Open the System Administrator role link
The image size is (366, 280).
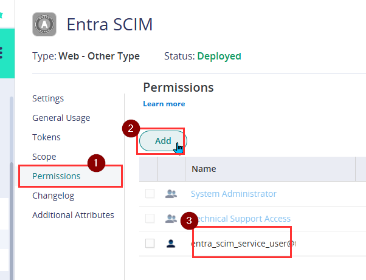(x=233, y=194)
